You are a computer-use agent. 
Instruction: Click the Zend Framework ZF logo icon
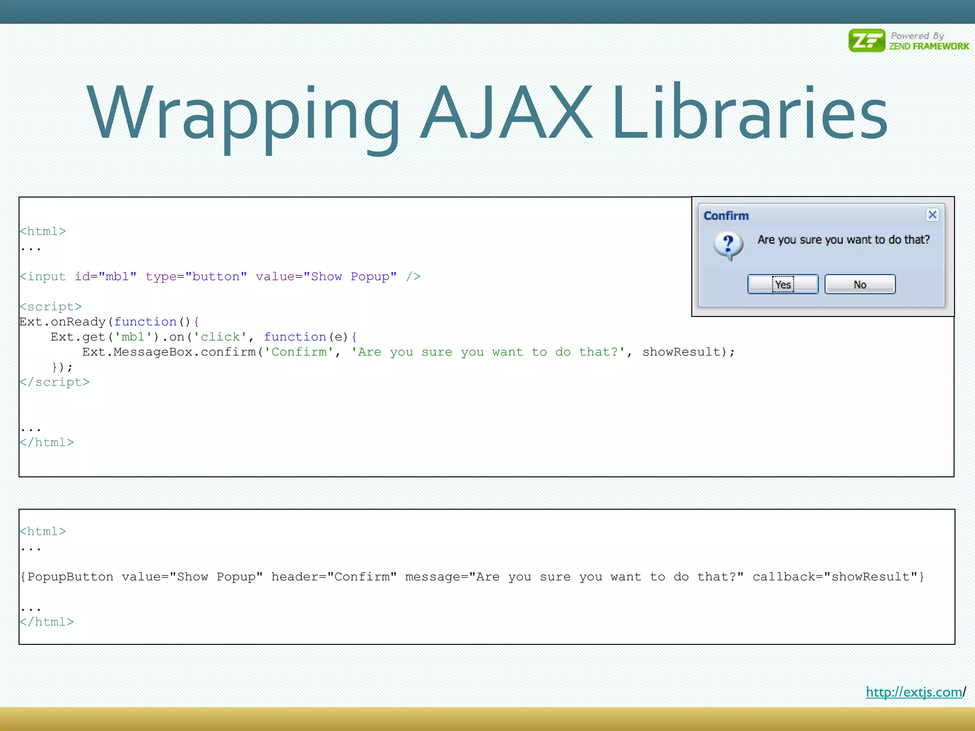[x=866, y=40]
